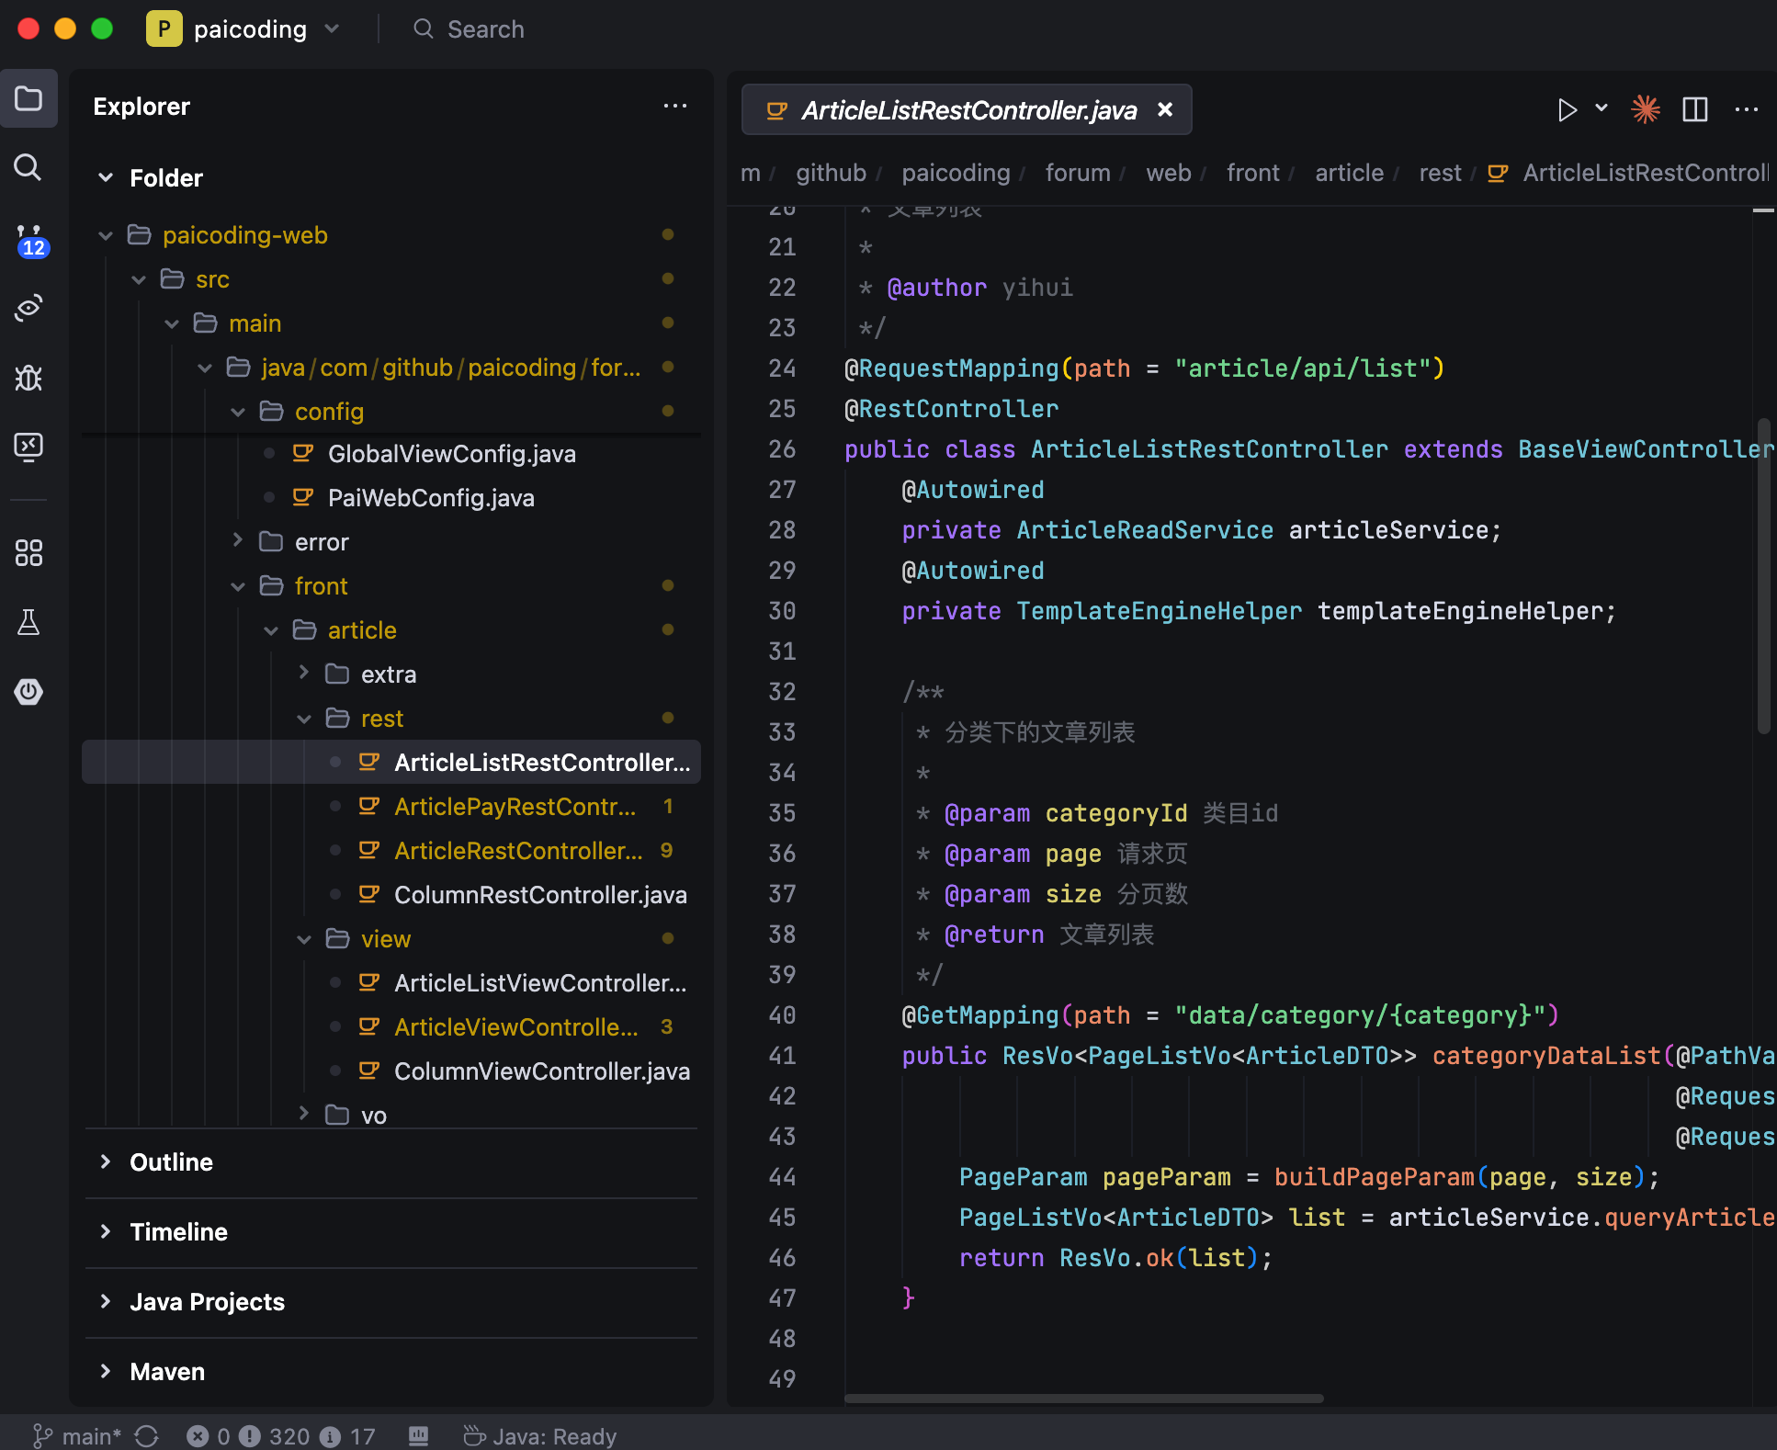Click the sync changes icon in status bar
Screen dimensions: 1777x1450
[147, 1435]
